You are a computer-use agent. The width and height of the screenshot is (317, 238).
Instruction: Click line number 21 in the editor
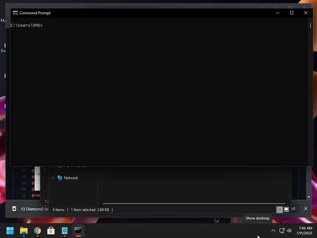pos(24,195)
